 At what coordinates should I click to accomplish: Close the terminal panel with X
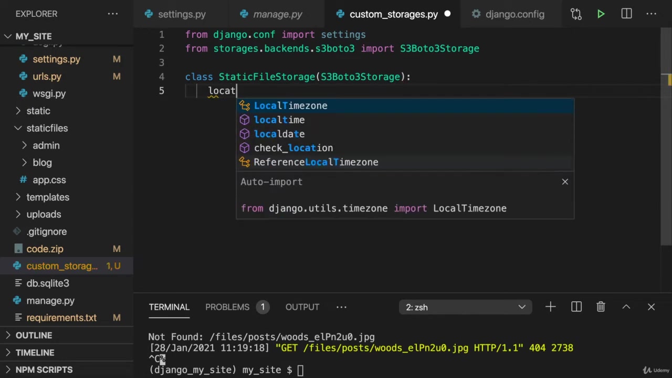click(x=651, y=307)
